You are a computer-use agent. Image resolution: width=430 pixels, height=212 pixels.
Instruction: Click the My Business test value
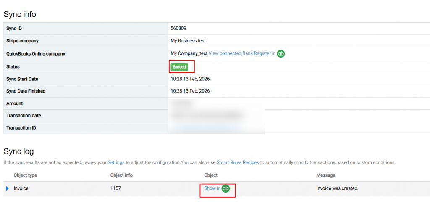[188, 41]
